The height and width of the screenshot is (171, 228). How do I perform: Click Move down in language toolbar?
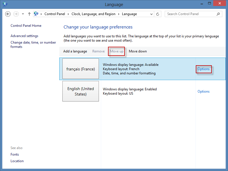(138, 51)
